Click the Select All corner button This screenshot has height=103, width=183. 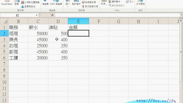click(4, 21)
